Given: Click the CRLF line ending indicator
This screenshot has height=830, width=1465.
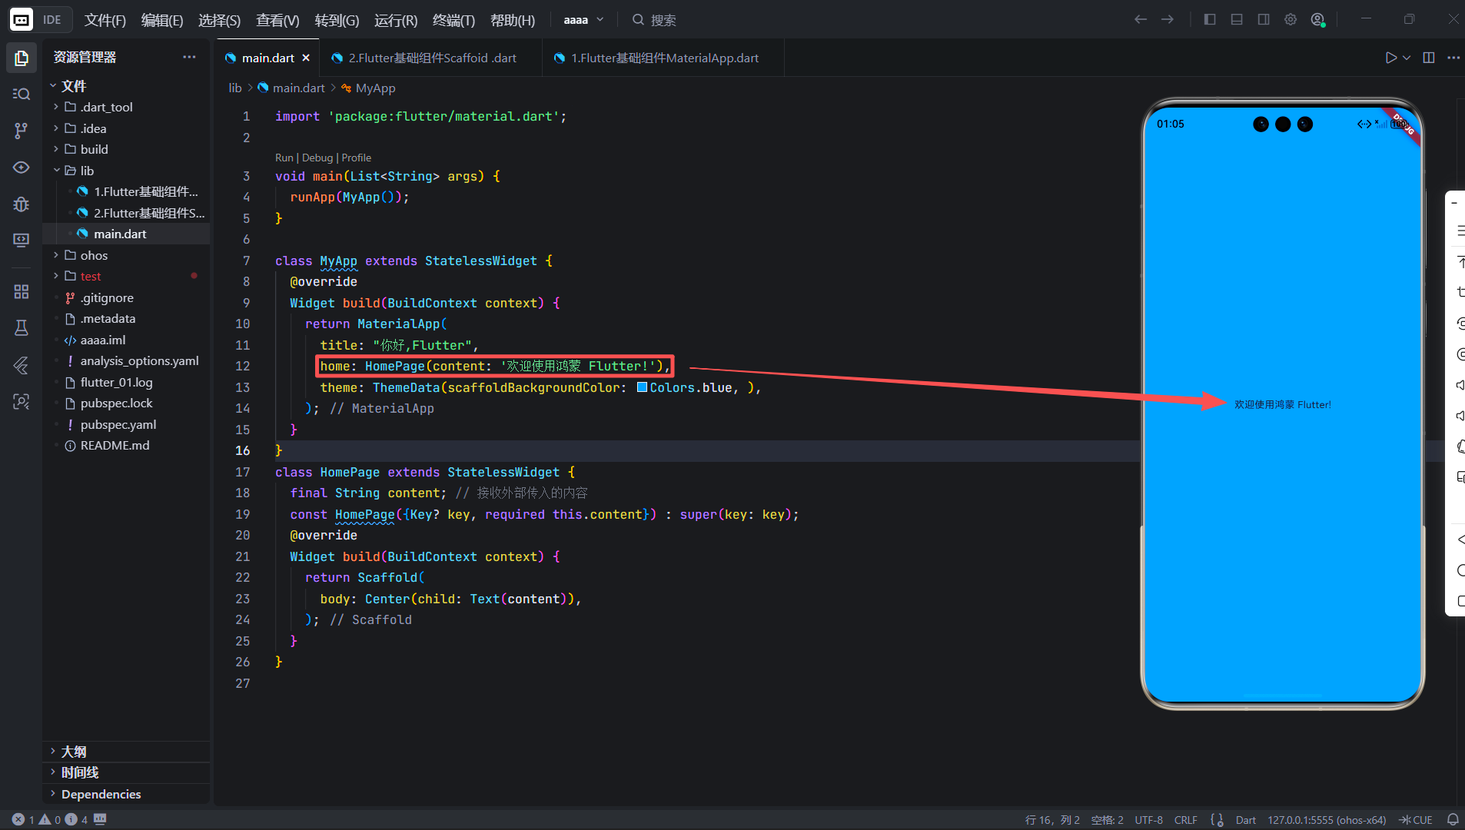Looking at the screenshot, I should pos(1185,820).
